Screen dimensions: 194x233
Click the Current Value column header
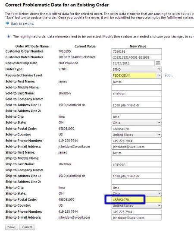pos(85,46)
